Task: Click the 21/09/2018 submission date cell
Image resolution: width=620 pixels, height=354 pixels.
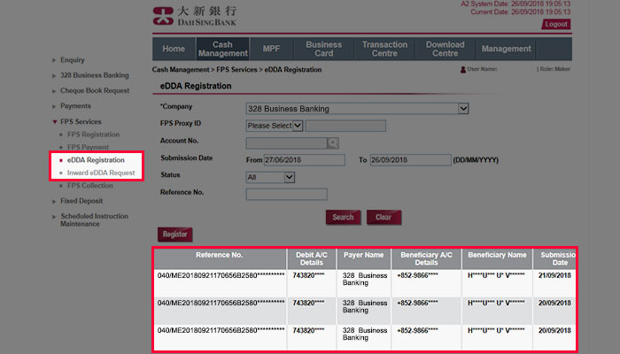Action: click(554, 275)
